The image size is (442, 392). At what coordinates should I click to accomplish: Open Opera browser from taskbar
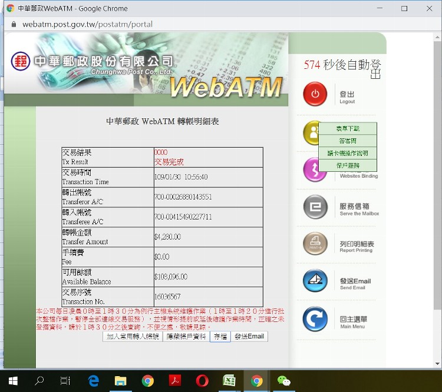[x=202, y=381]
